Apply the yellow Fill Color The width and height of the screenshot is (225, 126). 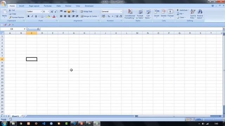tap(49, 16)
